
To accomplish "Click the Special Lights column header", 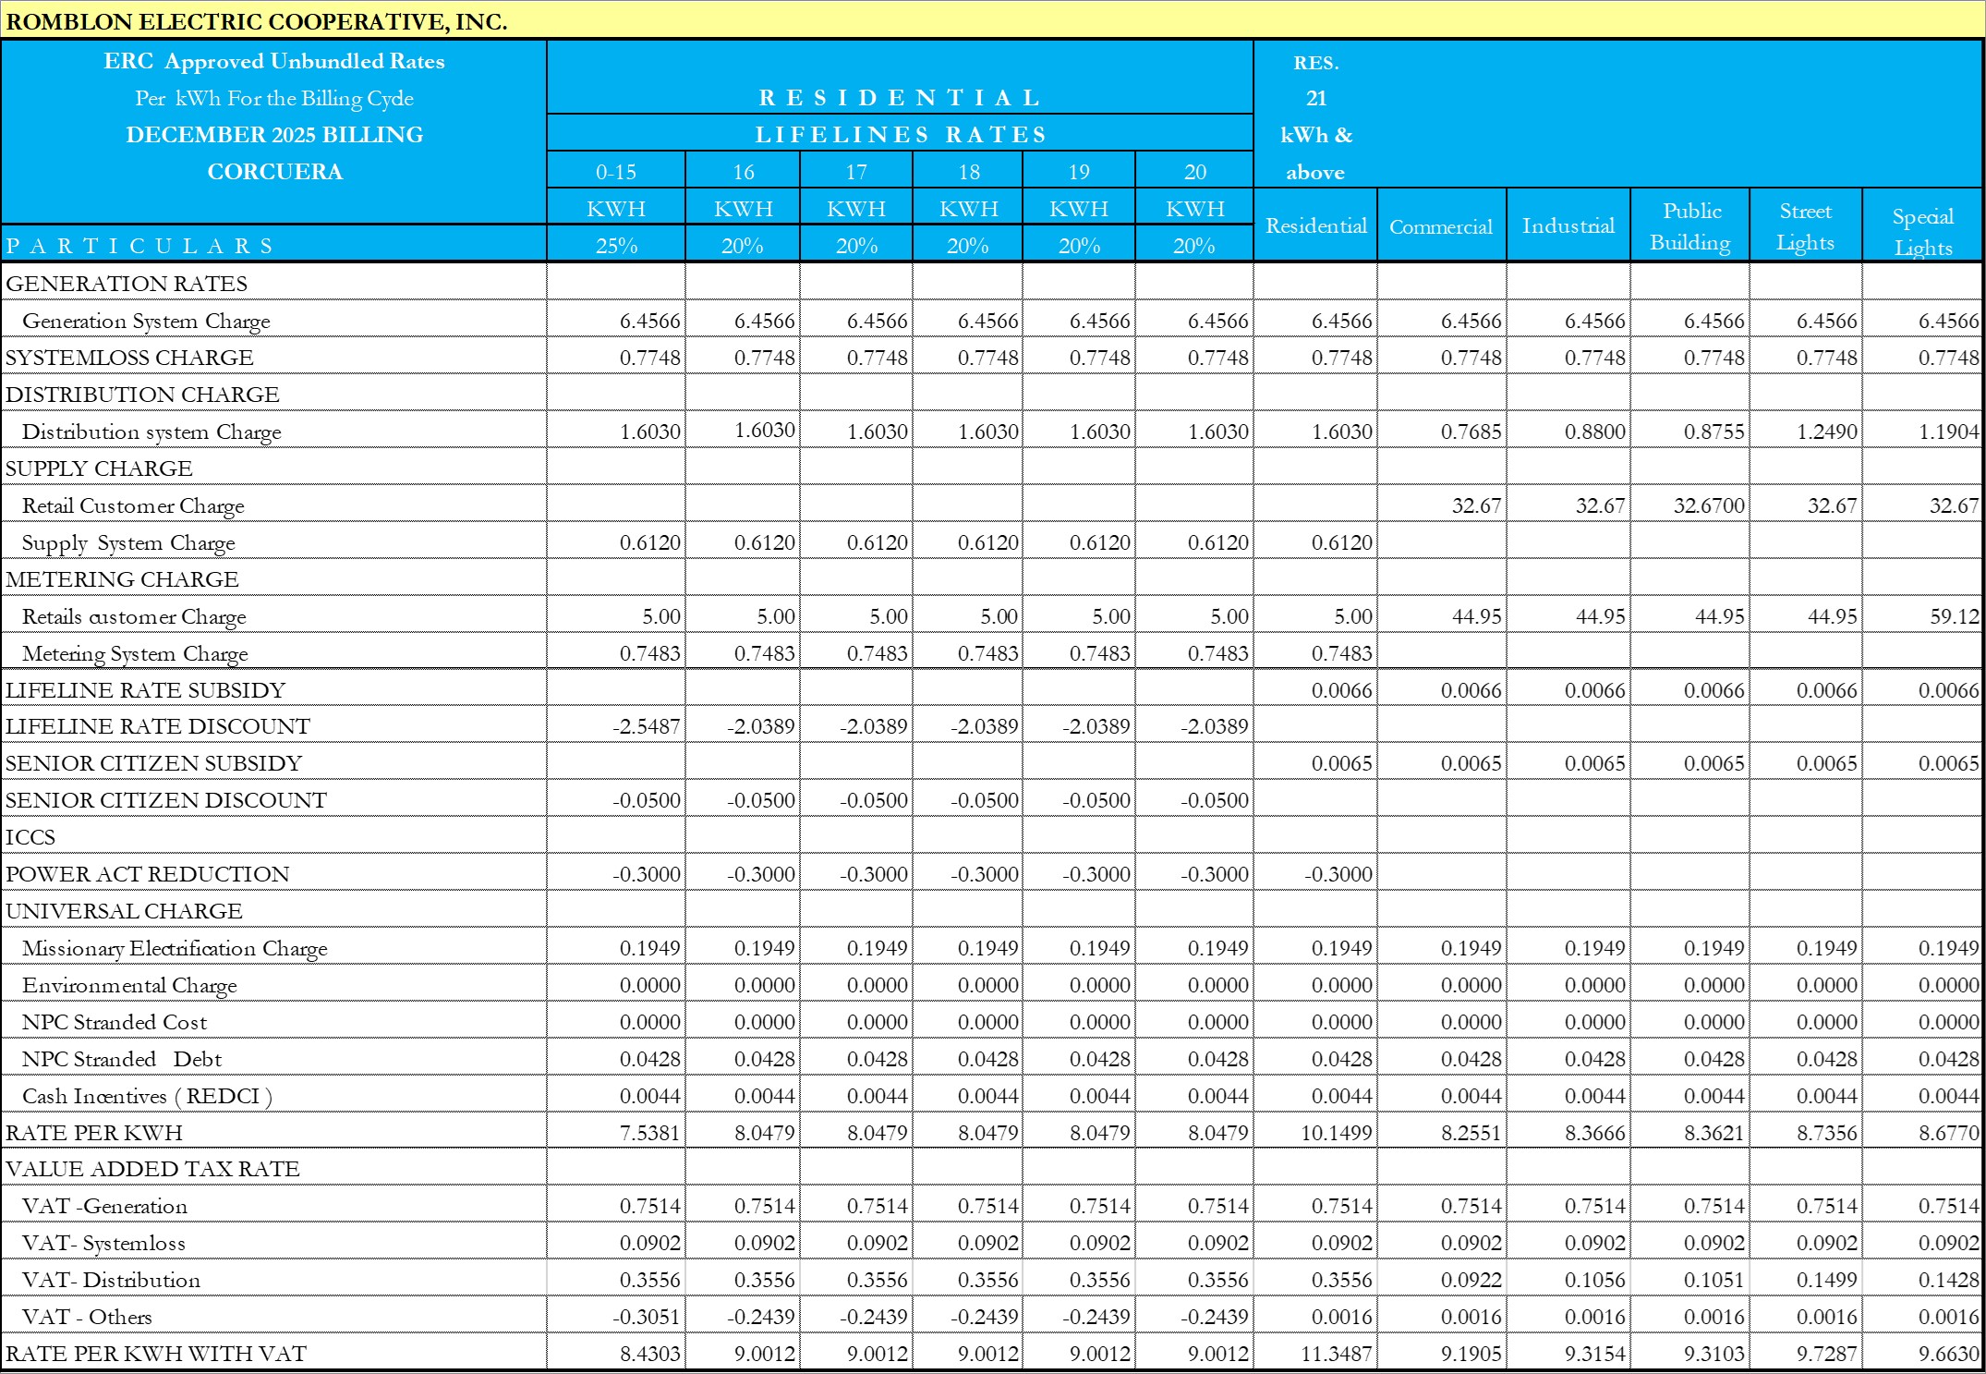I will (1922, 231).
